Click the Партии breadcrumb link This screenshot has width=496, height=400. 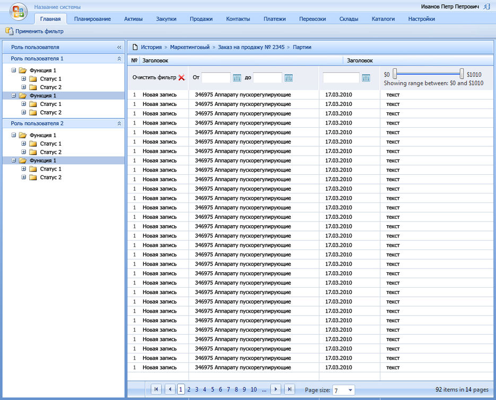302,47
